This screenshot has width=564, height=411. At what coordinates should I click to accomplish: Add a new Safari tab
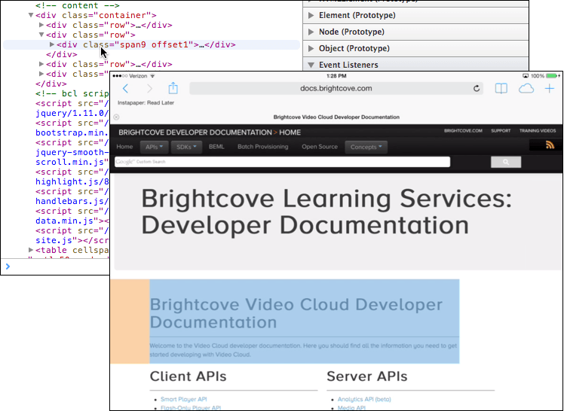(550, 89)
